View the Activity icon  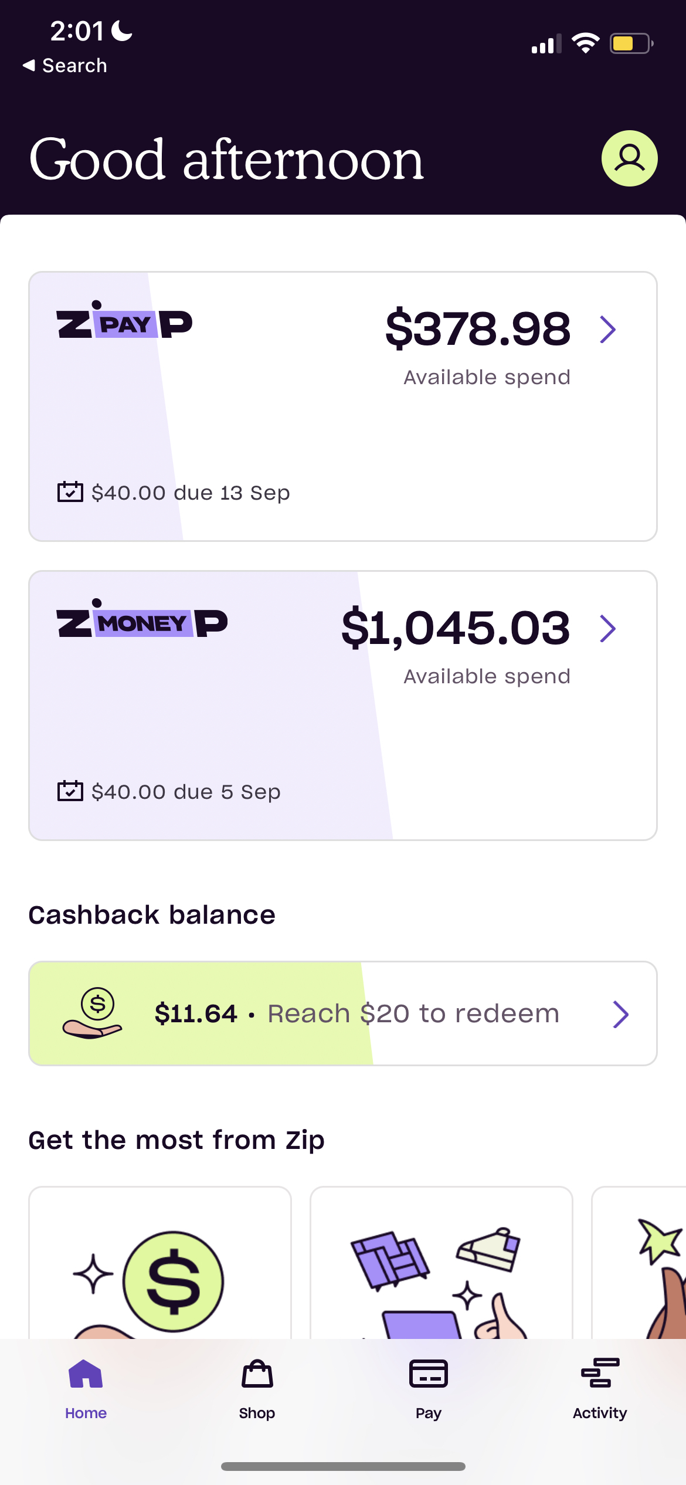(599, 1372)
